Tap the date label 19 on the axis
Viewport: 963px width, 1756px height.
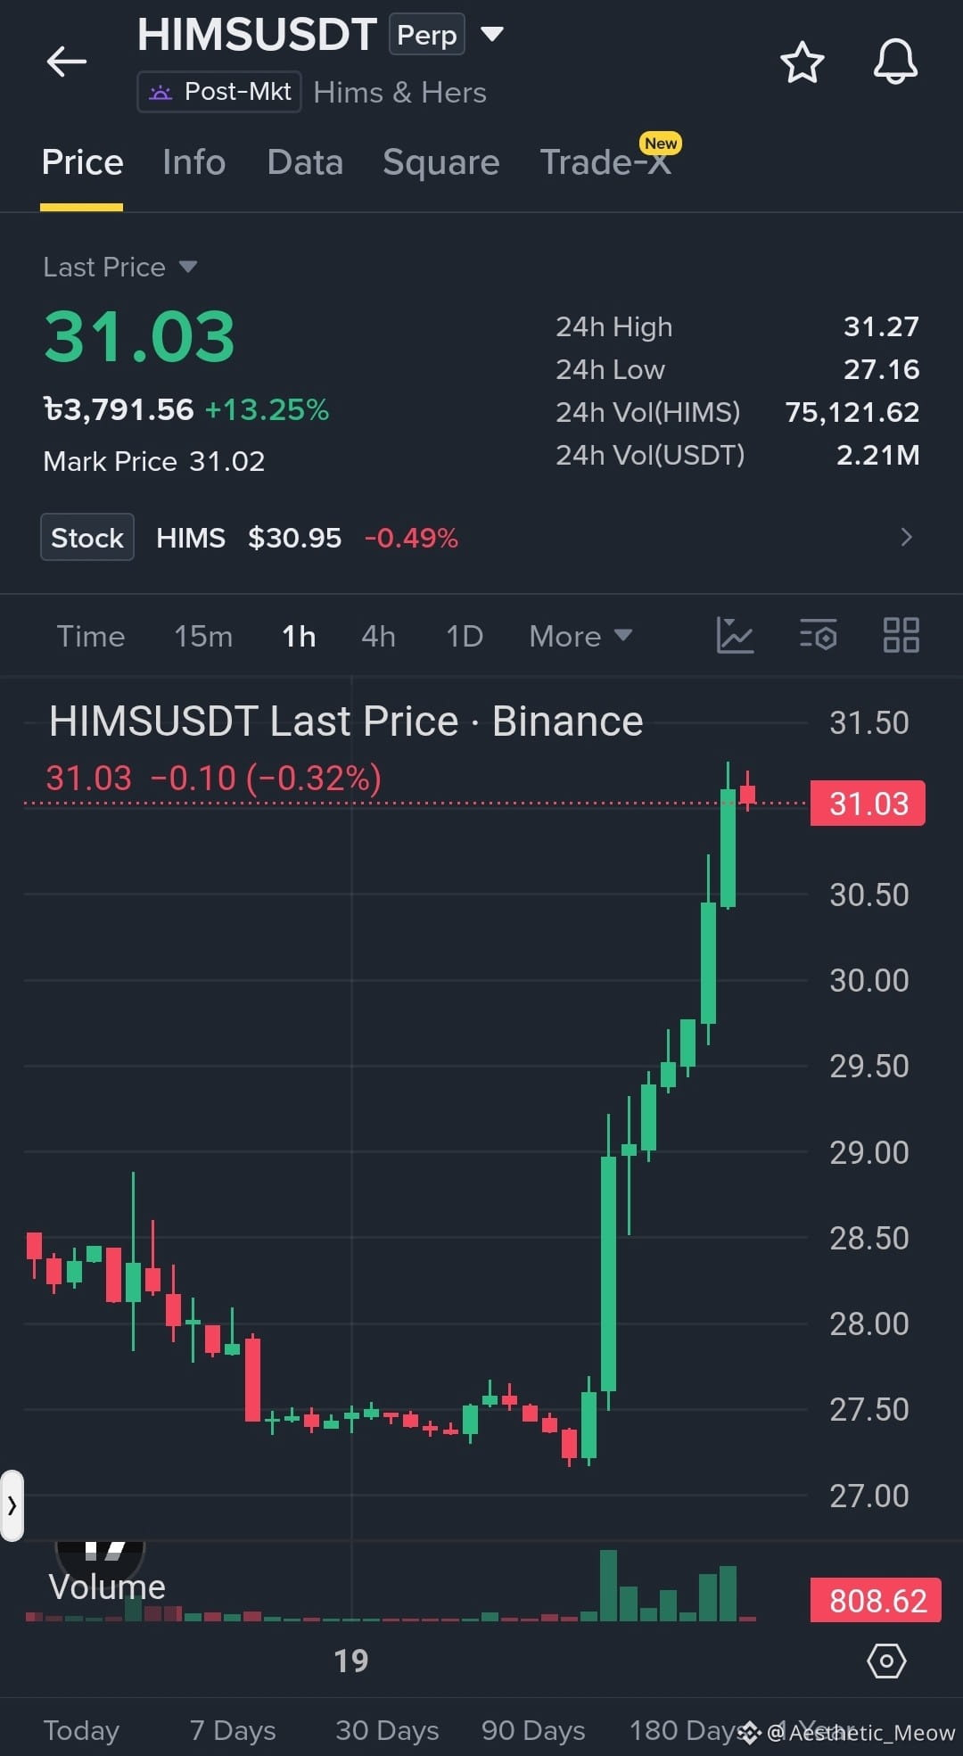coord(351,1661)
